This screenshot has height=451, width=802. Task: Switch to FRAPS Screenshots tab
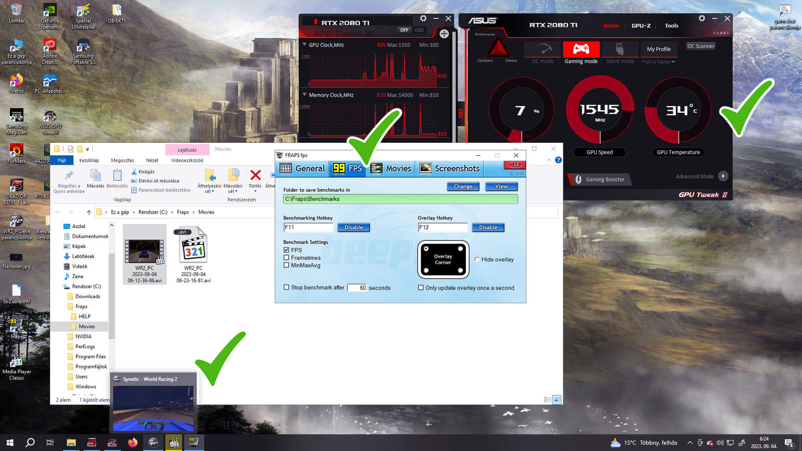pos(450,168)
